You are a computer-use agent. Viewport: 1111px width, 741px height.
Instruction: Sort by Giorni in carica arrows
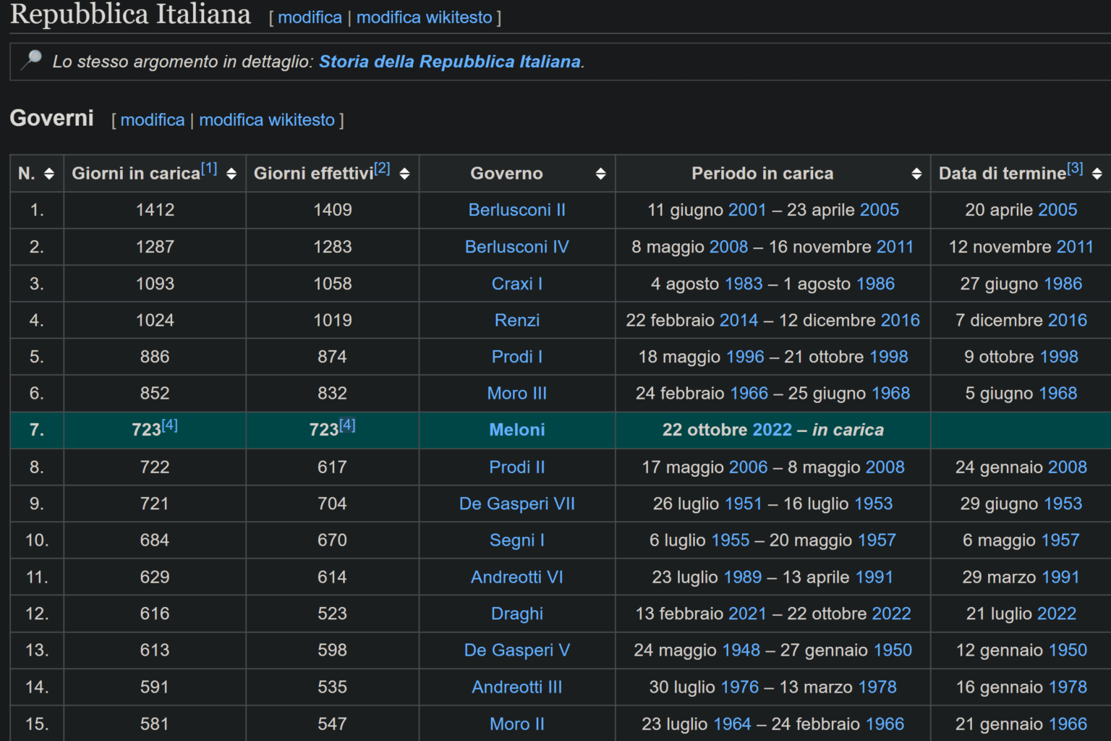point(231,174)
